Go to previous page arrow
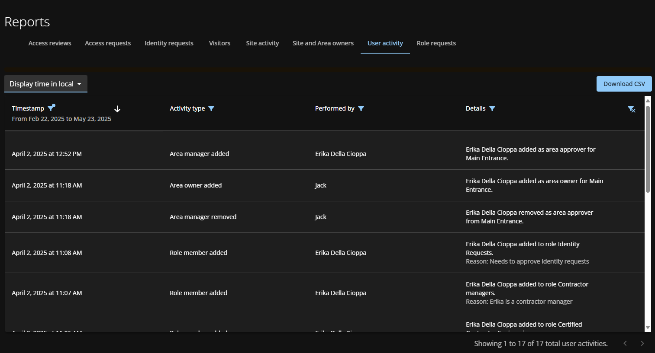Screen dimensions: 655x353 (625, 343)
